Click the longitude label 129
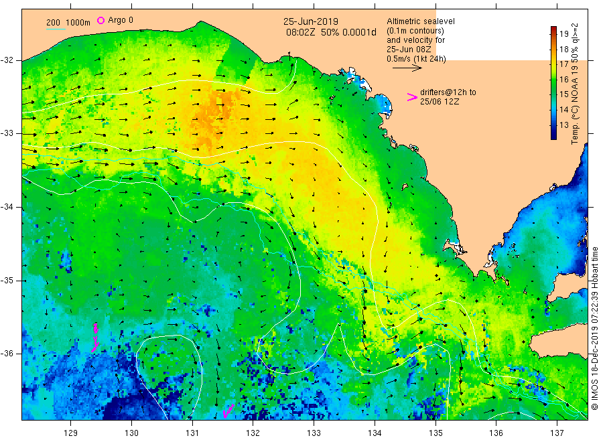Screen dimensions: 603x442 pos(71,433)
